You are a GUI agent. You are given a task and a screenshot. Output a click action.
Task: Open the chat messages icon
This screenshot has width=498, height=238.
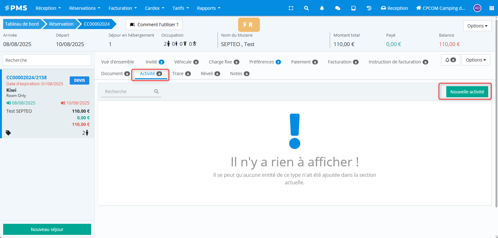[337, 8]
